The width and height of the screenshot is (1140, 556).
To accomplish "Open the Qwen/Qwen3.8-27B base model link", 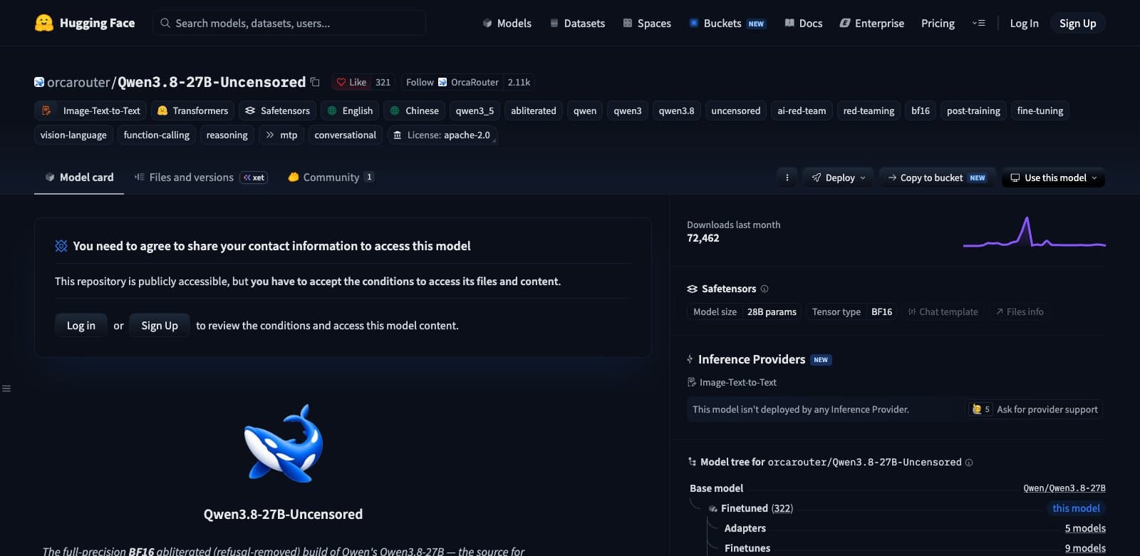I will pyautogui.click(x=1064, y=488).
